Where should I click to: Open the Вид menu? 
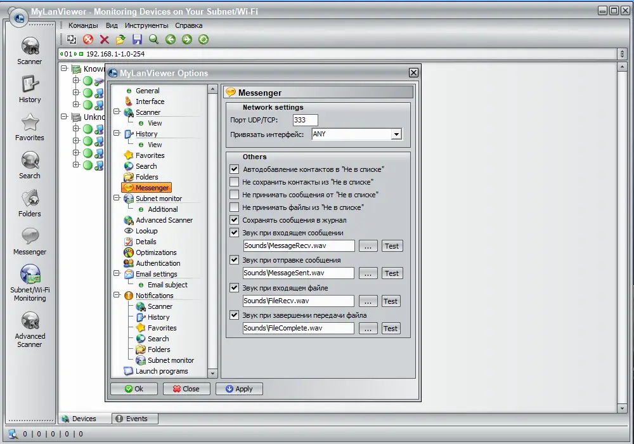point(112,25)
